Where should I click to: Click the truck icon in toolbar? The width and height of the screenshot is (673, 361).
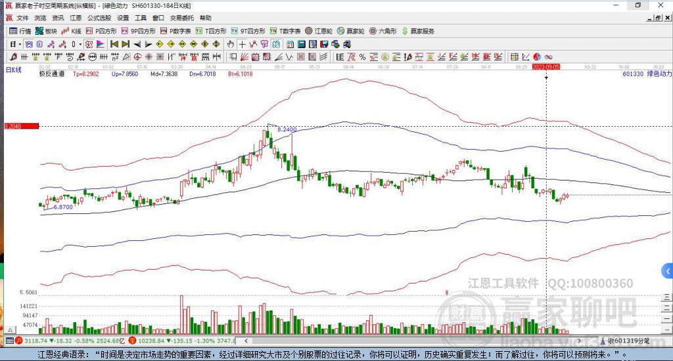click(347, 44)
